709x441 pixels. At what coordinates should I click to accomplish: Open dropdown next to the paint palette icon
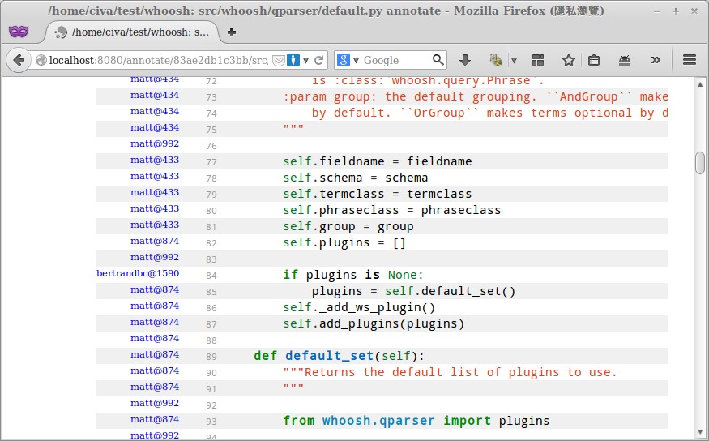coord(514,60)
